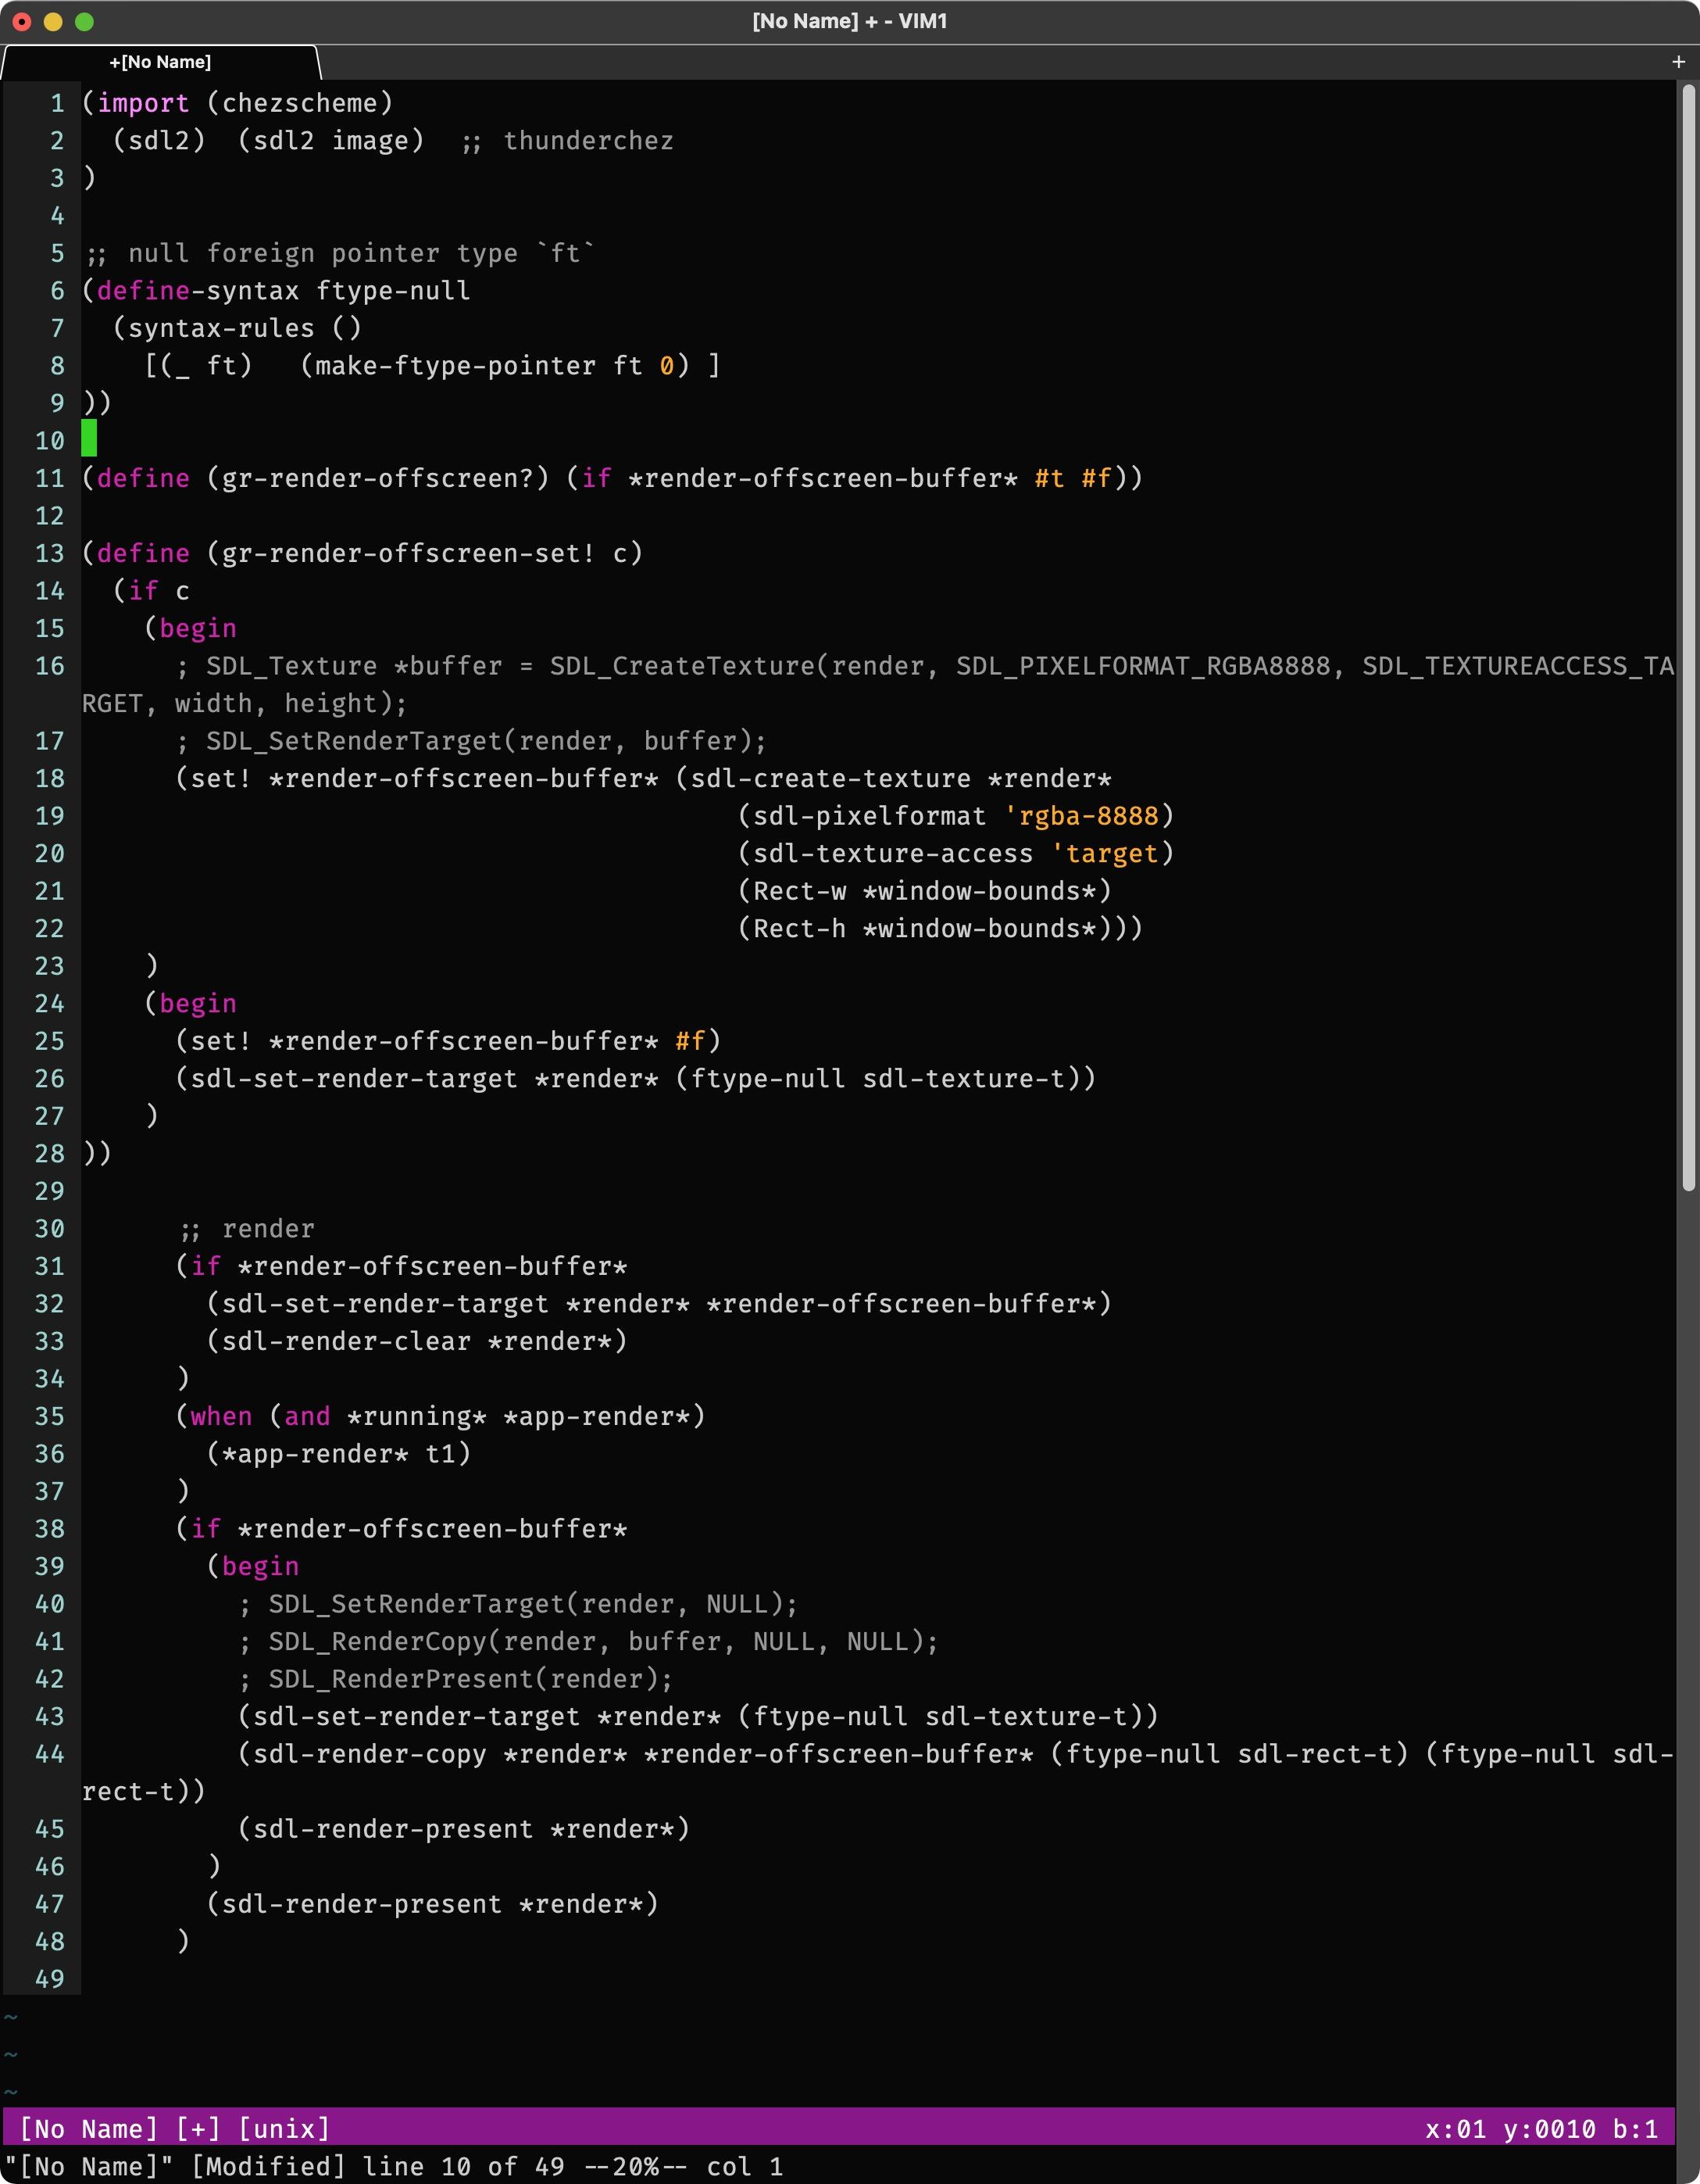Click the red close window button
The image size is (1700, 2184).
[x=22, y=21]
